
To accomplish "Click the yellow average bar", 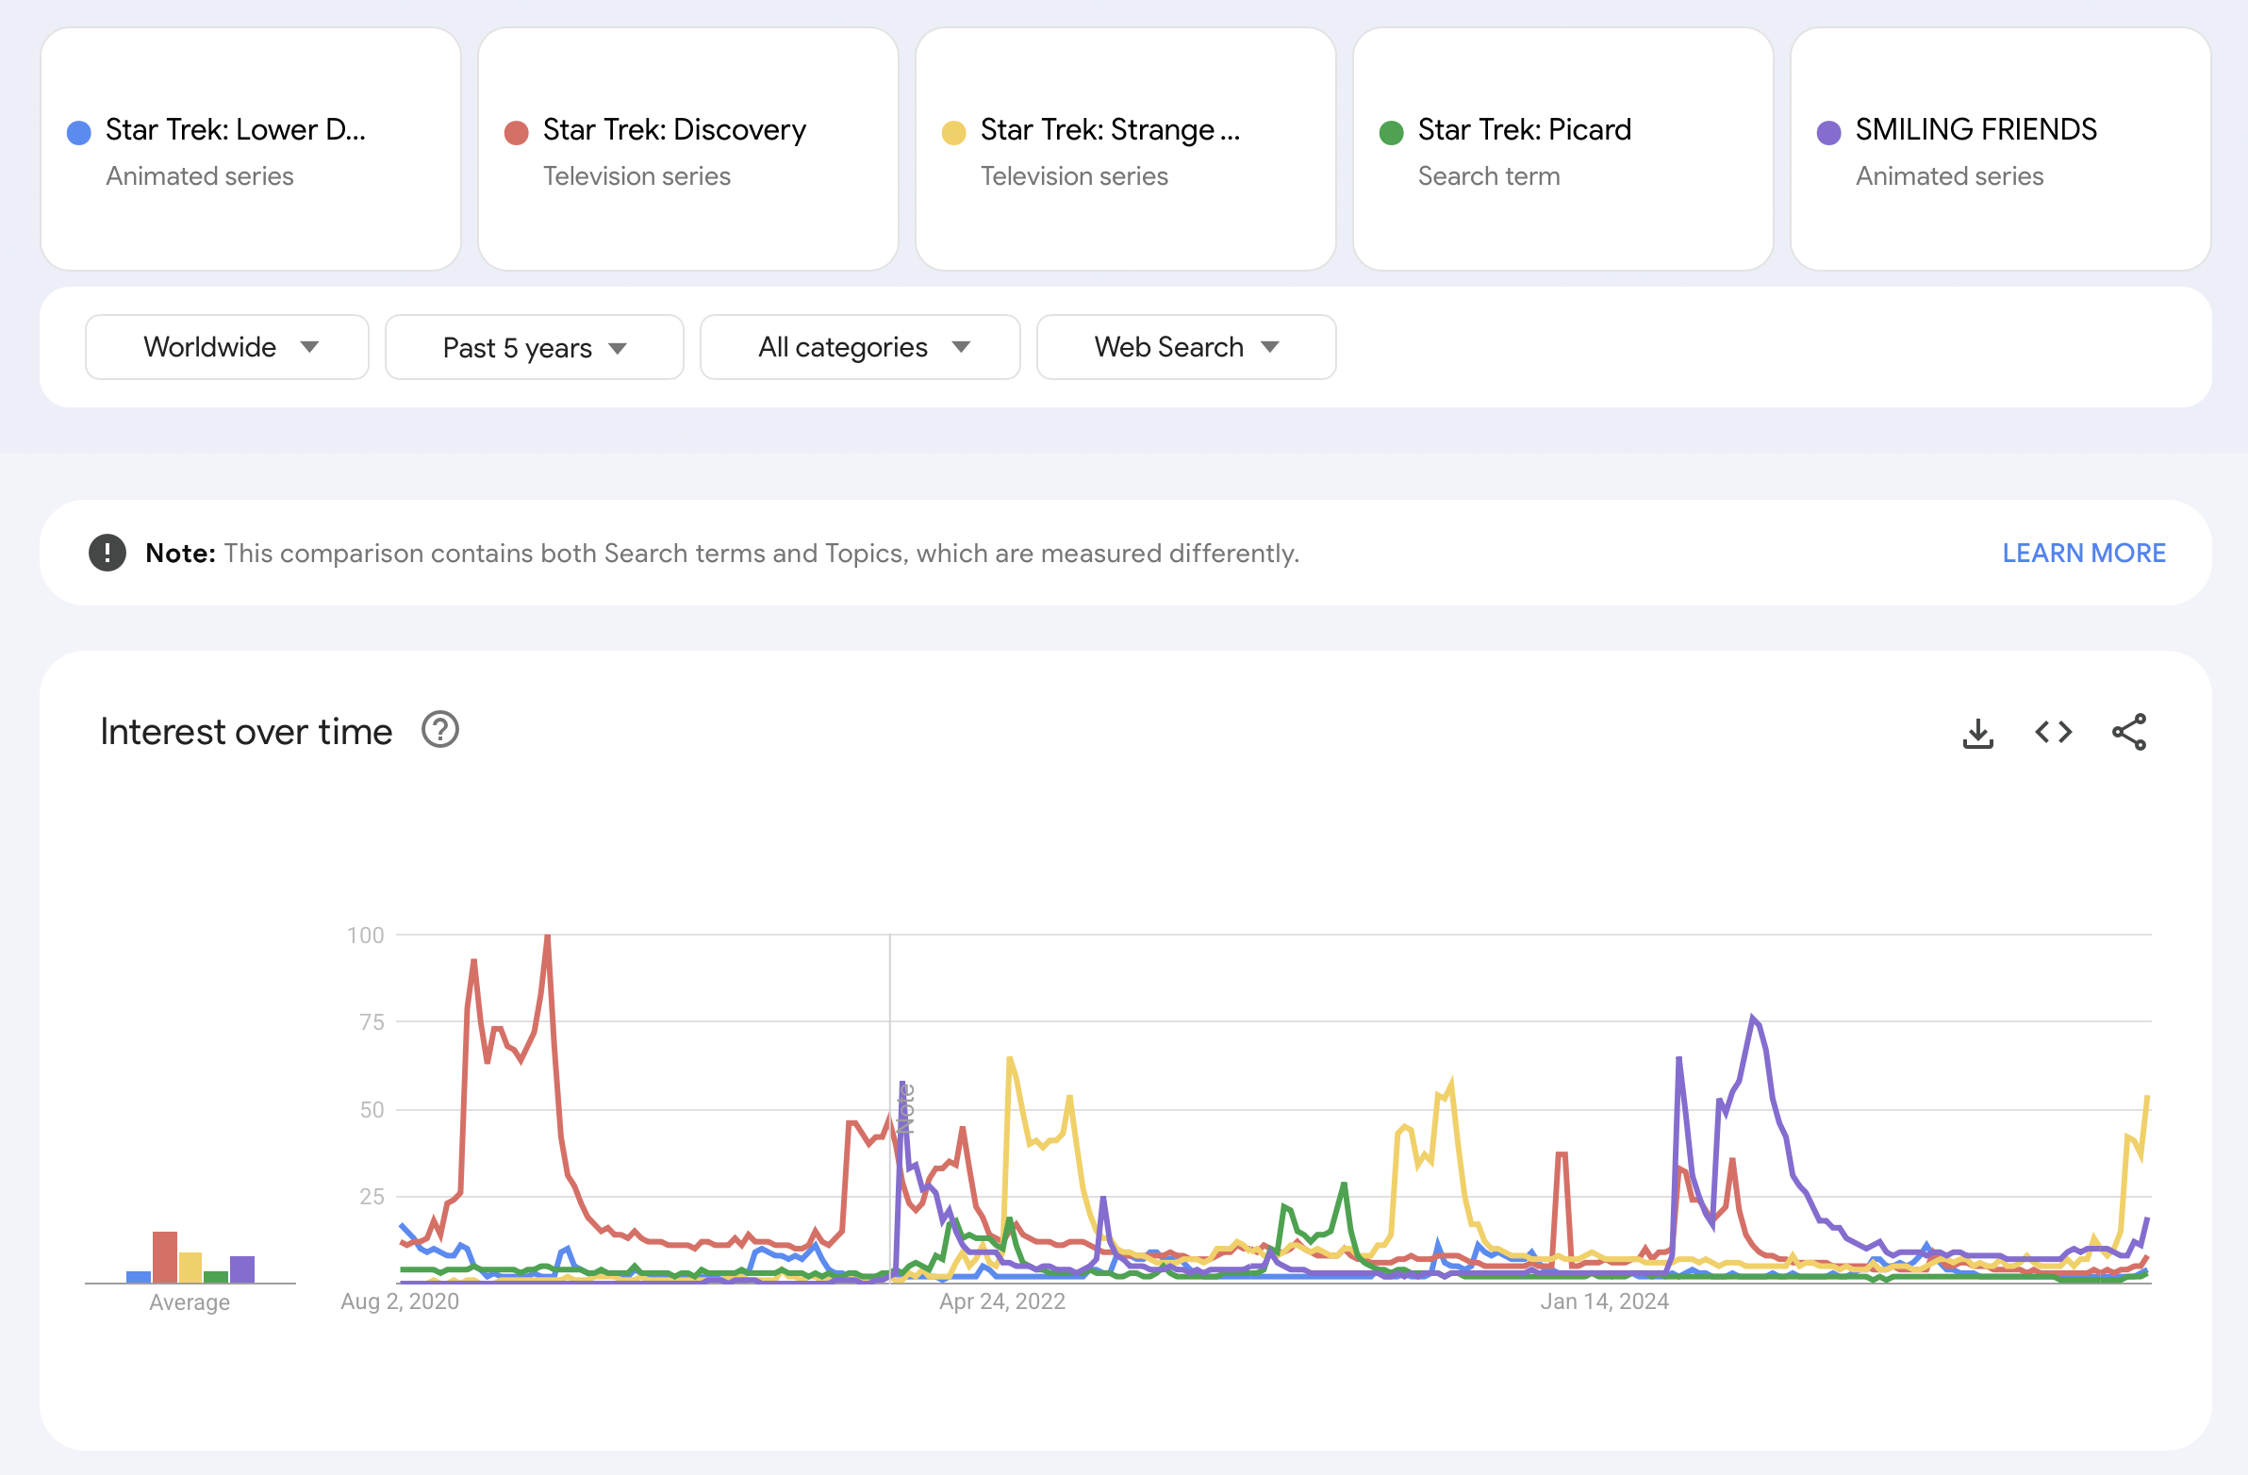I will coord(190,1268).
